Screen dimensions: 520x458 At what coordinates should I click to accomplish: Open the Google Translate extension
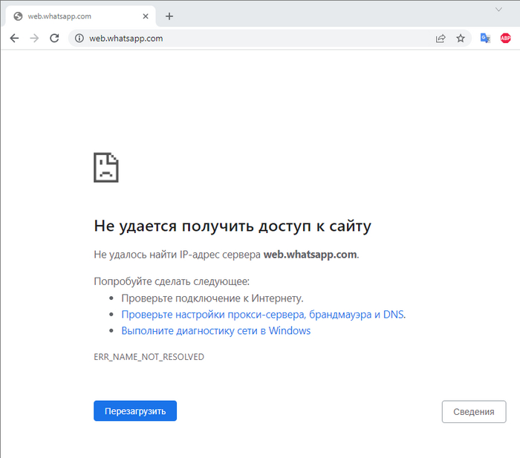point(485,39)
